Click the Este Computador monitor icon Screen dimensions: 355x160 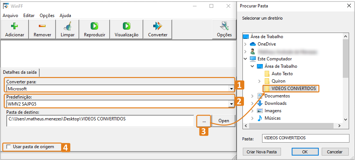tap(253, 59)
